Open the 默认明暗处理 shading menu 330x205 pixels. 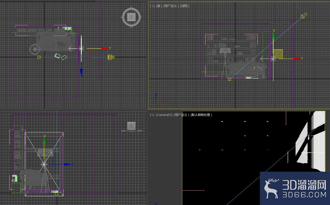coord(201,115)
